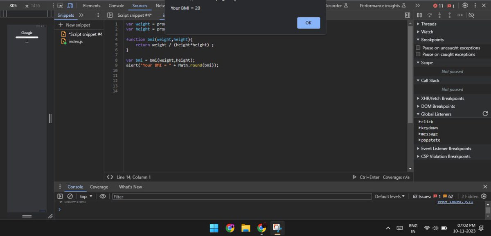
Task: Open index.js snippet
Action: pyautogui.click(x=72, y=42)
